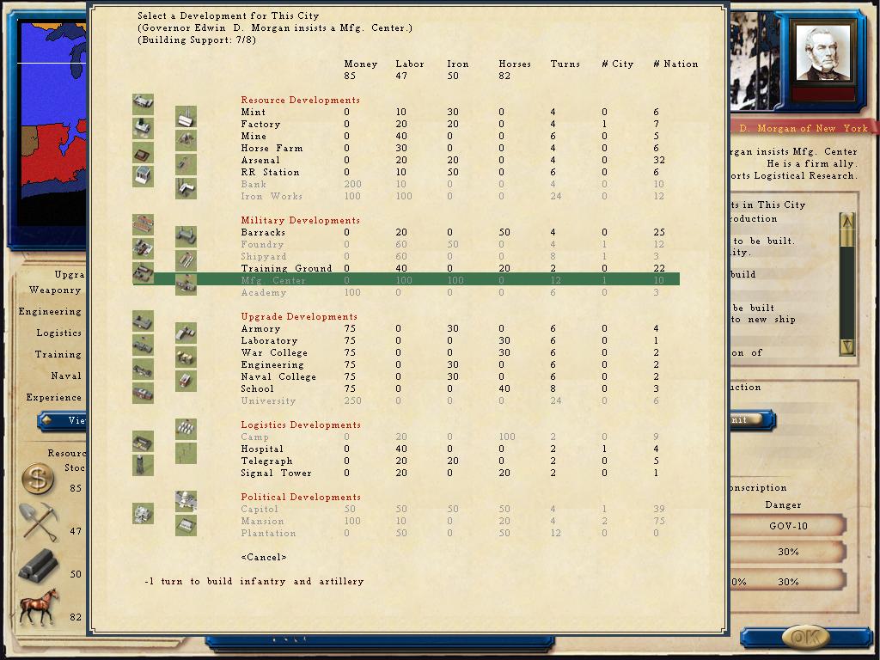
Task: Click the Experience upgrade label
Action: [54, 397]
